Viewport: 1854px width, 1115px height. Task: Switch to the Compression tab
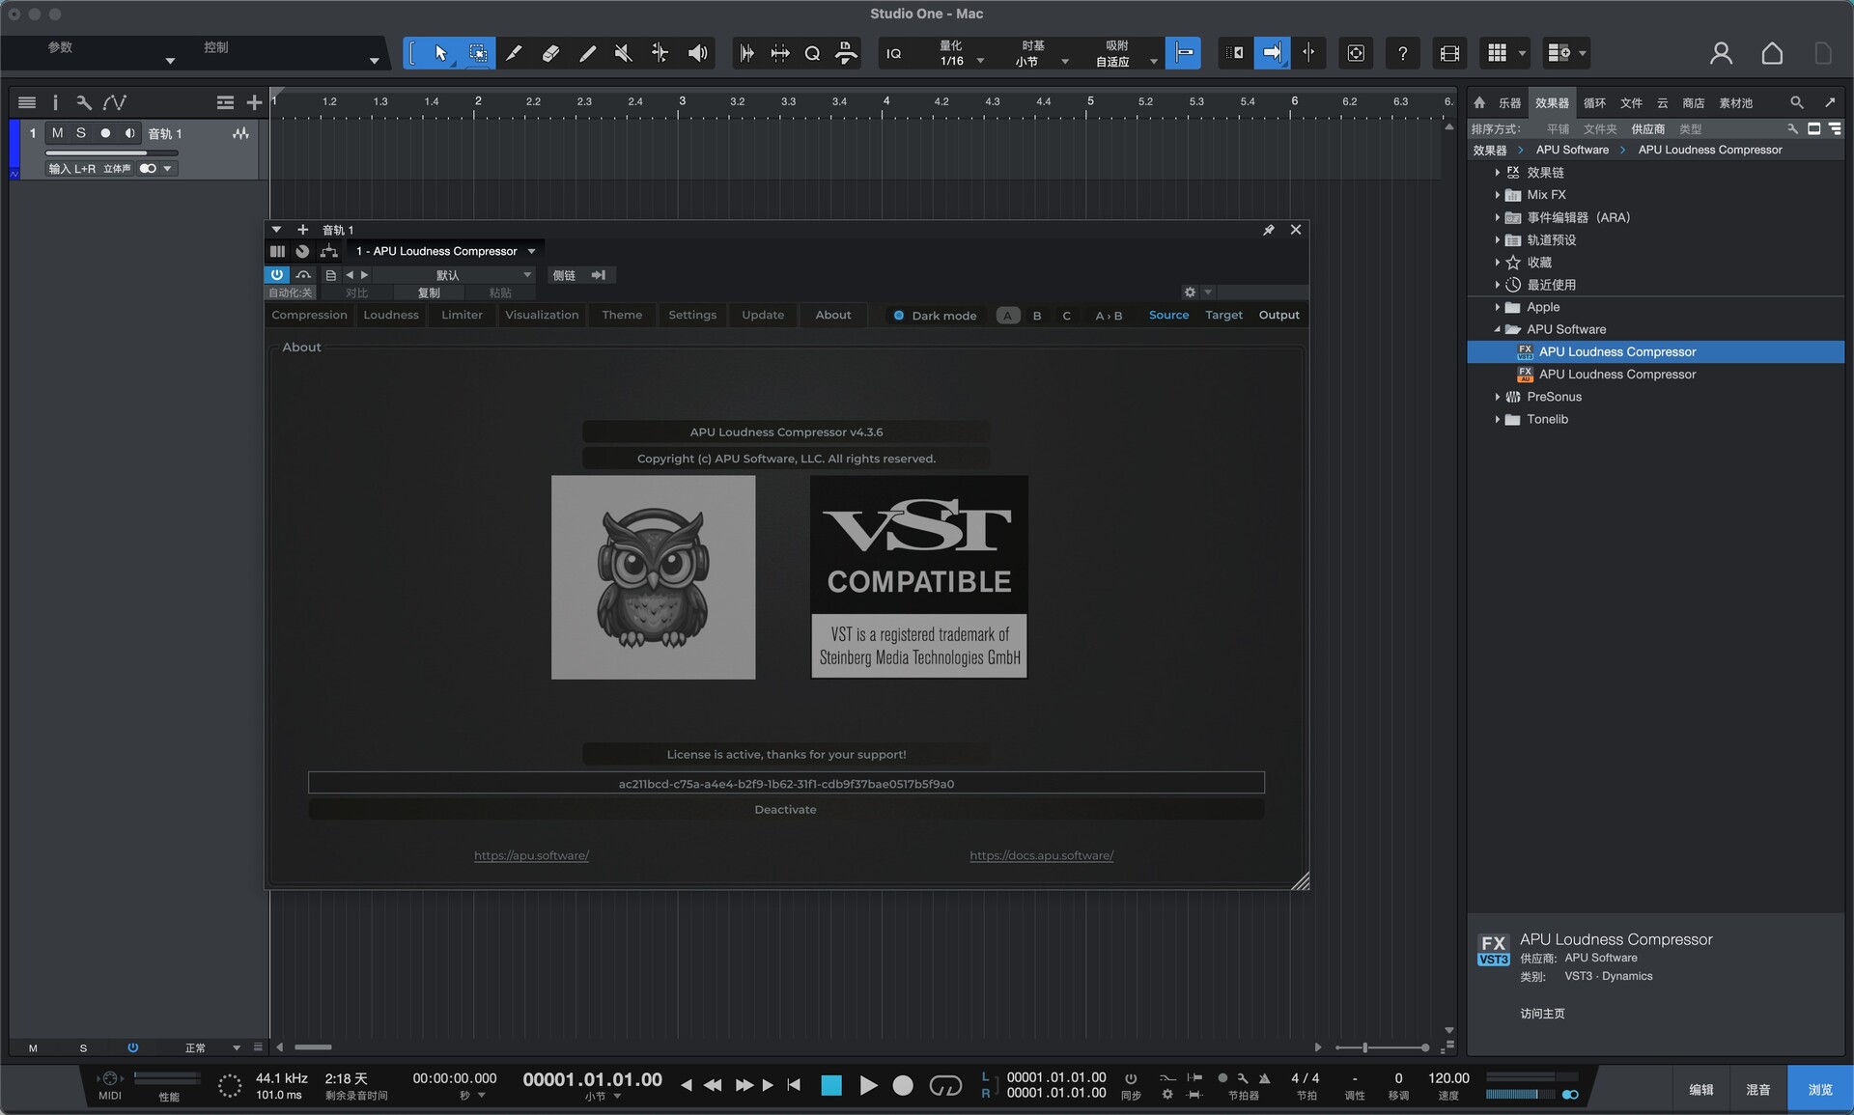(x=309, y=315)
